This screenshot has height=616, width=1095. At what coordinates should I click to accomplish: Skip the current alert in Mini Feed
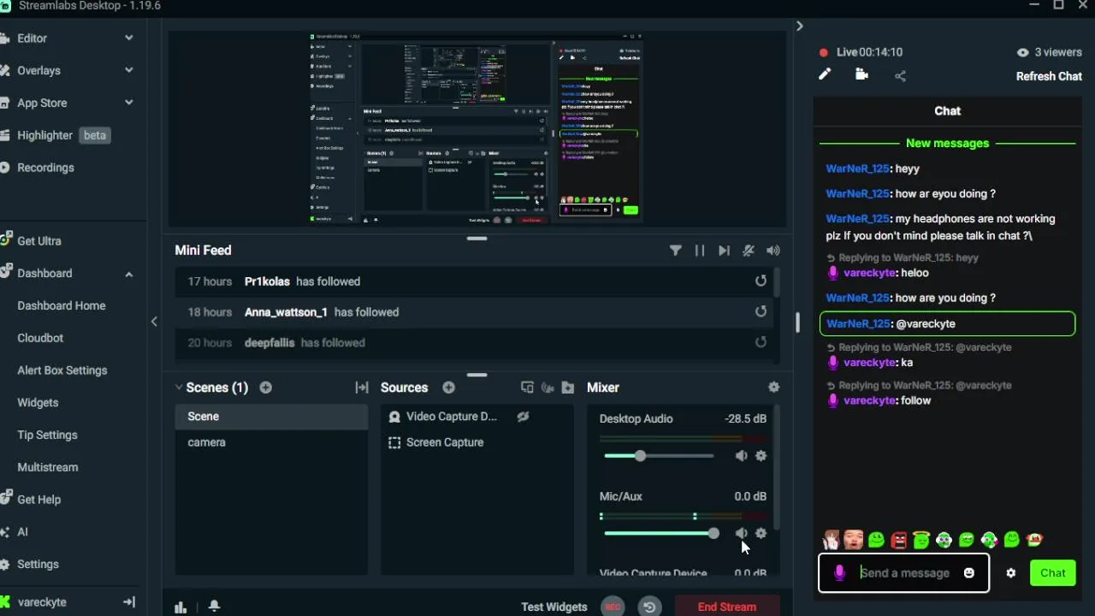[x=724, y=251]
